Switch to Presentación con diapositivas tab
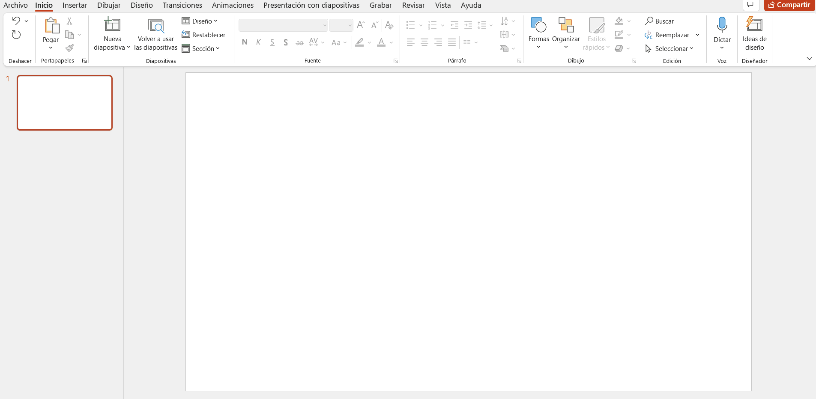The width and height of the screenshot is (816, 399). 311,5
